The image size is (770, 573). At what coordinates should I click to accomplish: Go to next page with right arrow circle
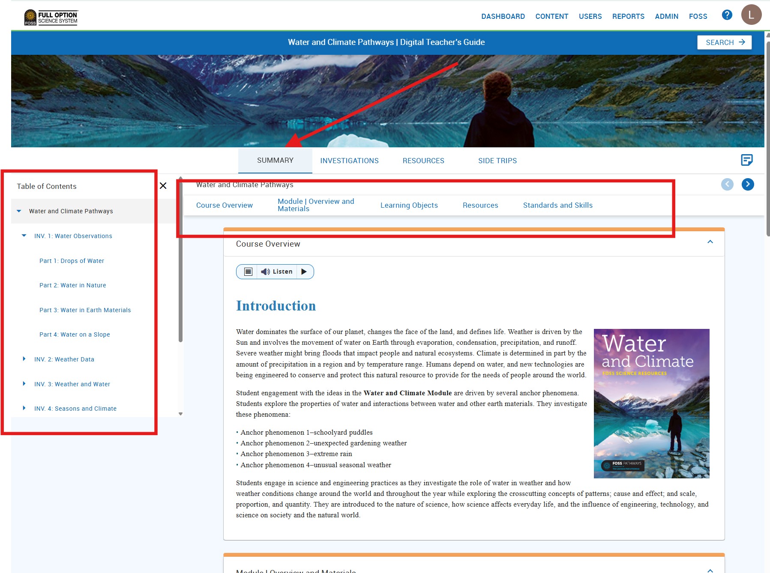pos(748,185)
